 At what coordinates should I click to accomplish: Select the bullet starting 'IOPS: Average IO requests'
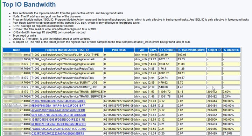tap(43, 26)
